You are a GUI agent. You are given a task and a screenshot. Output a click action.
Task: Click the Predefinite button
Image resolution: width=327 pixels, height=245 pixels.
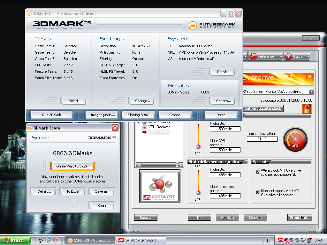pyautogui.click(x=300, y=218)
